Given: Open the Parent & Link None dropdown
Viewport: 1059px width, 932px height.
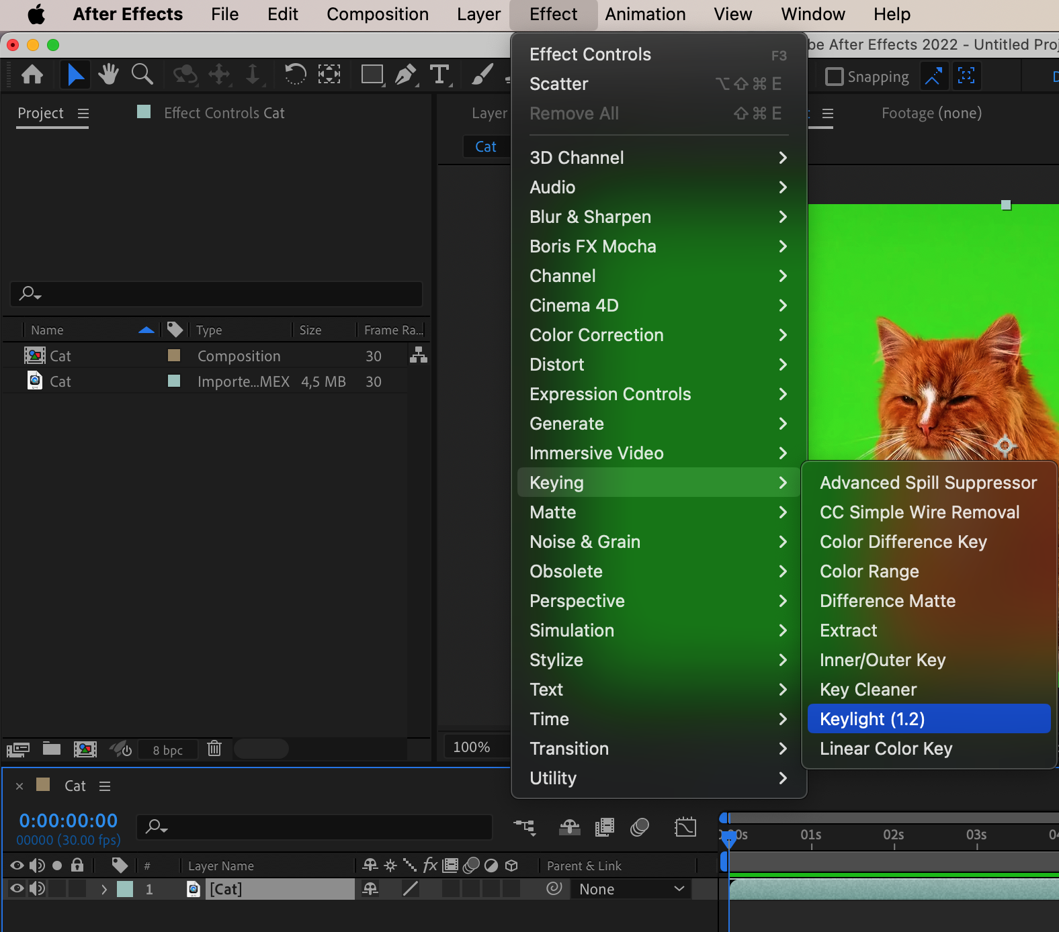Looking at the screenshot, I should [x=631, y=889].
